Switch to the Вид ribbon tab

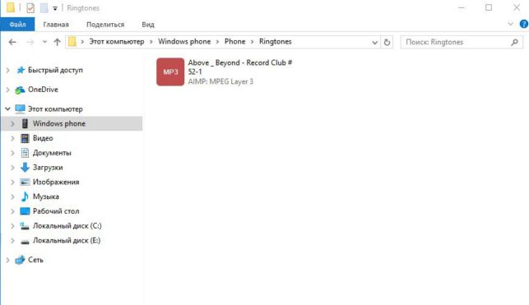pyautogui.click(x=148, y=25)
